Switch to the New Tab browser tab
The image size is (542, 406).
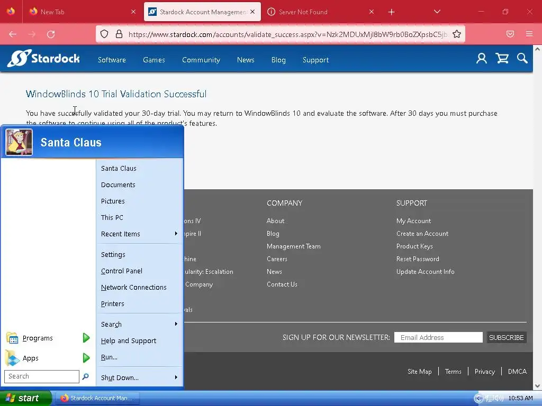coord(82,12)
